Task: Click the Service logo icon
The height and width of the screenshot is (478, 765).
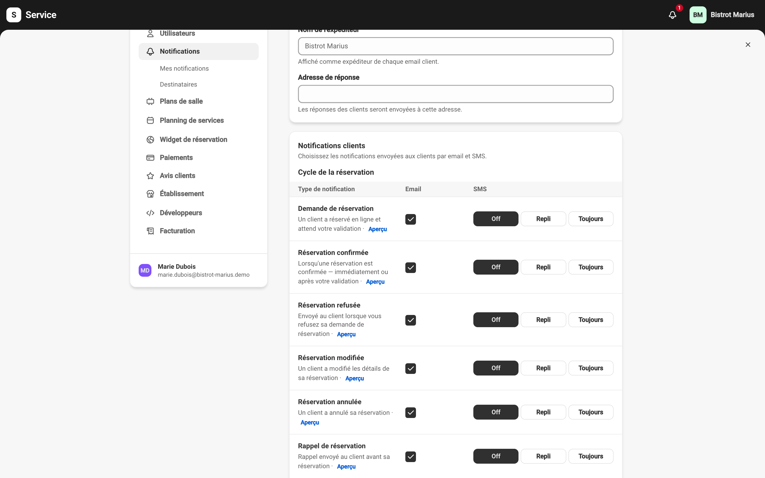Action: tap(14, 15)
